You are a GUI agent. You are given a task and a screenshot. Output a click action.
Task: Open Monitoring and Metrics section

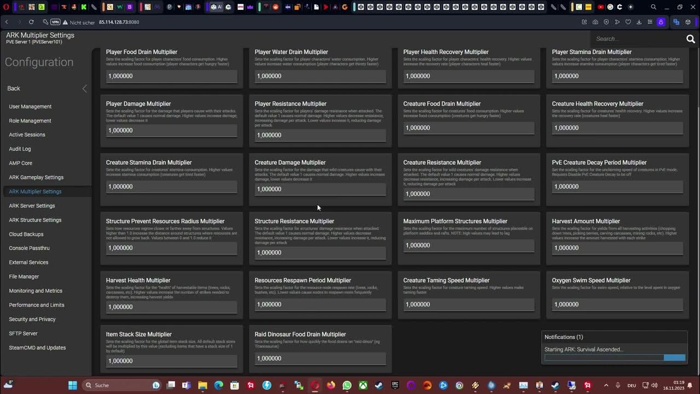click(x=36, y=291)
